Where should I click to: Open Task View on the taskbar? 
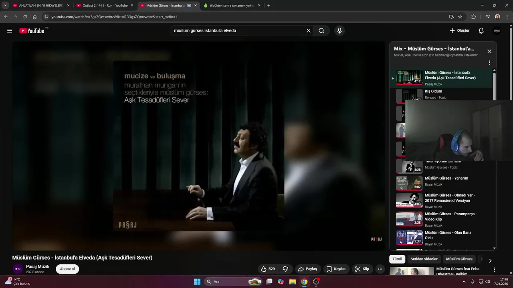click(x=269, y=282)
